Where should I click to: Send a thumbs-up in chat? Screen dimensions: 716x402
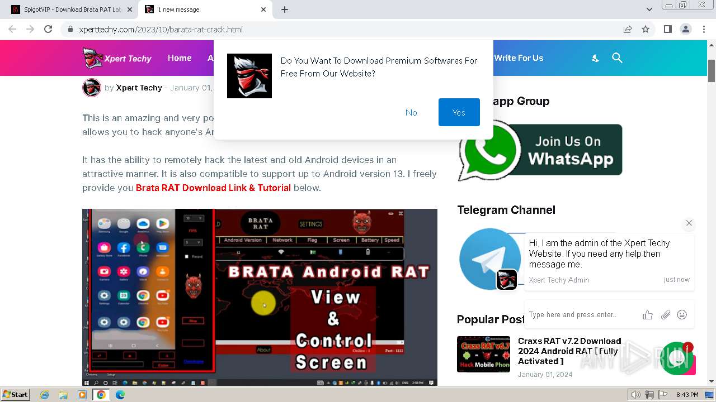coord(648,315)
